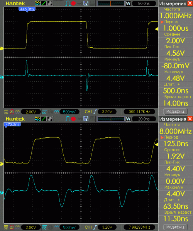The height and width of the screenshot is (231, 193).
Task: Click the bottom Измерения panel header
Action: tap(173, 119)
